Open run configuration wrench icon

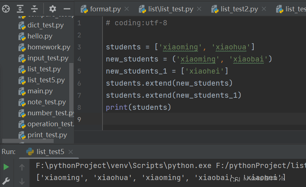click(6, 181)
